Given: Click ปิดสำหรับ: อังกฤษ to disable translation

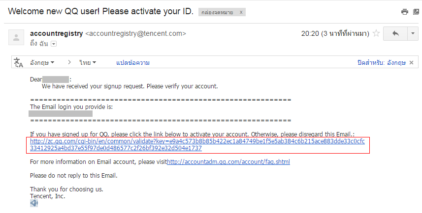Looking at the screenshot, I should tap(381, 63).
